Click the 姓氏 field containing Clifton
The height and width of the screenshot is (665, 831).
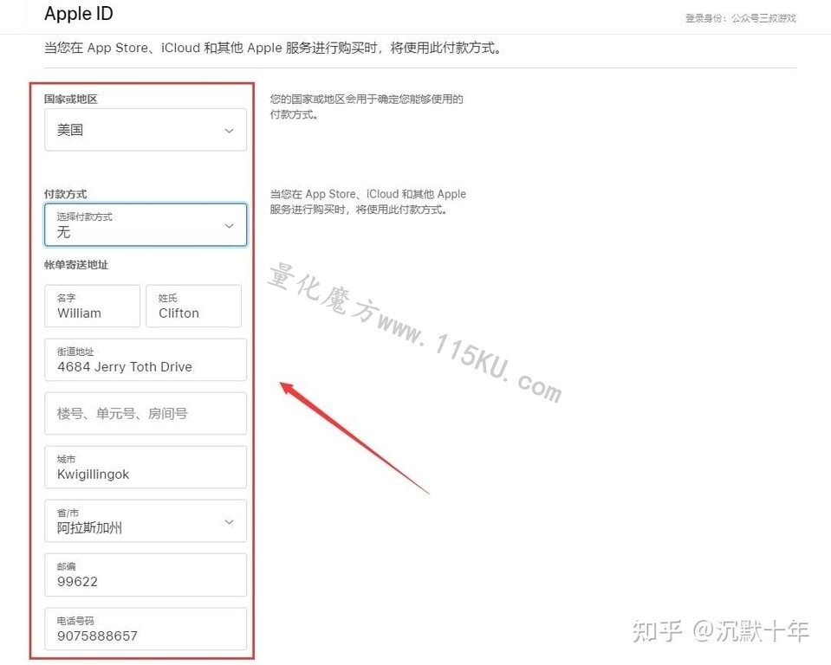pos(193,306)
